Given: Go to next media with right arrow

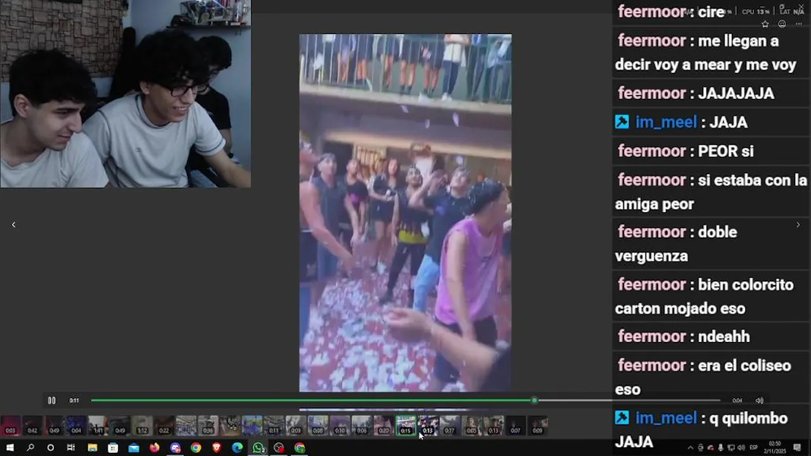Looking at the screenshot, I should [x=798, y=225].
